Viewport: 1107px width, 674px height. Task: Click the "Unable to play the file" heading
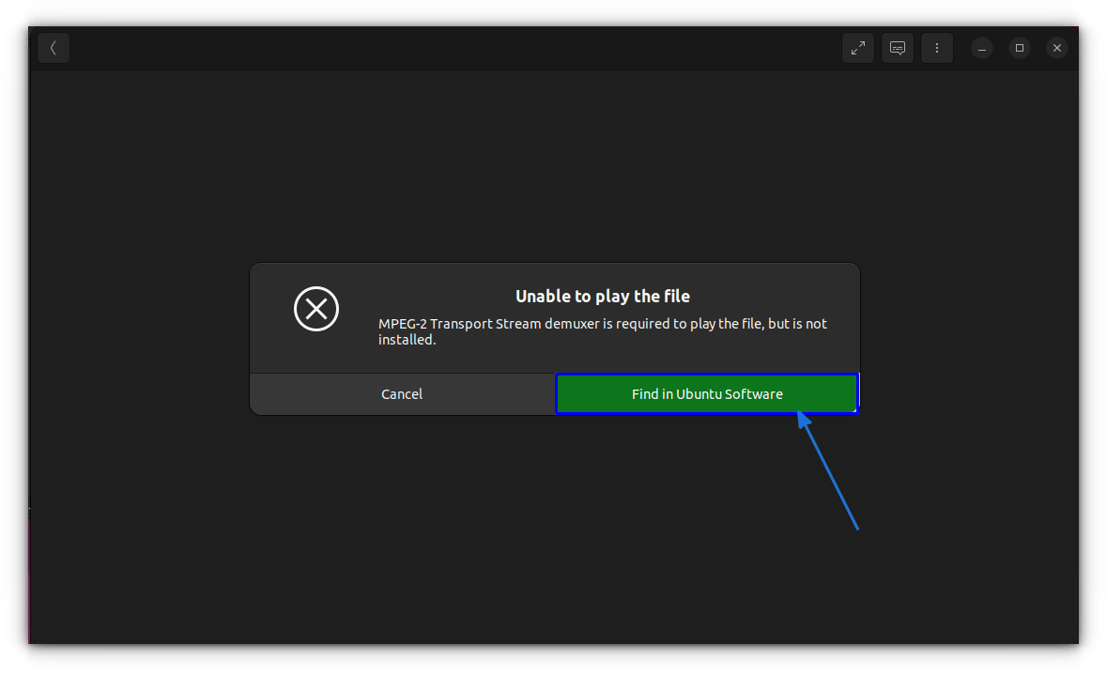pos(602,297)
